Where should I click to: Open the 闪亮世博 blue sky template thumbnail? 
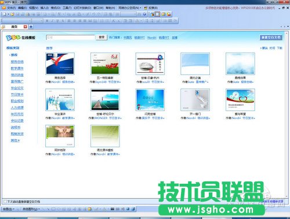(150, 100)
